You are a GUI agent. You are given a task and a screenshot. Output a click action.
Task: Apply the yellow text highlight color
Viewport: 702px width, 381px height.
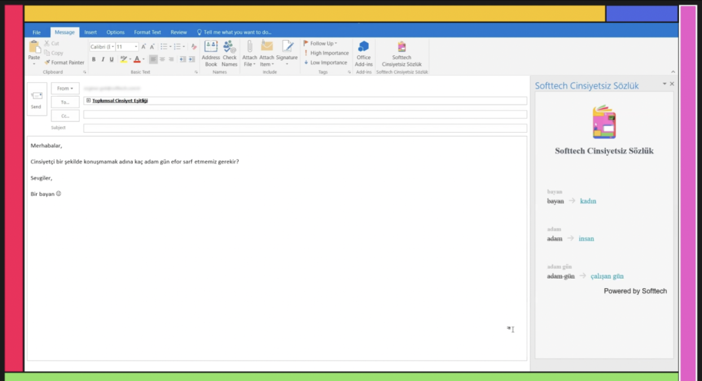click(x=123, y=59)
